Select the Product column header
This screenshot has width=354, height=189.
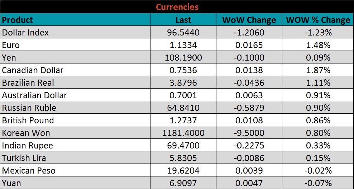pos(18,20)
